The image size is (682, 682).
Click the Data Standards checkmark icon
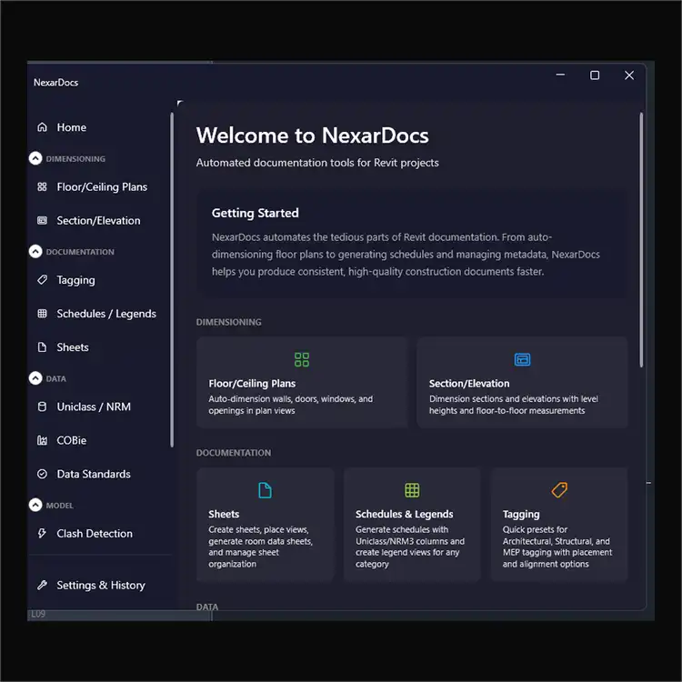(x=42, y=474)
